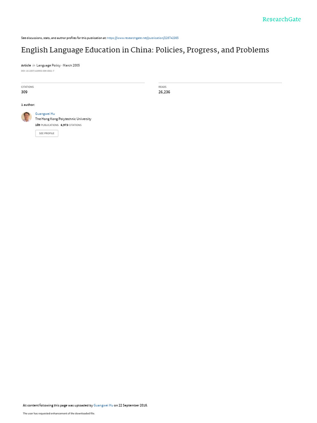The width and height of the screenshot is (317, 423).
Task: Click the article title heading
Action: coord(145,50)
